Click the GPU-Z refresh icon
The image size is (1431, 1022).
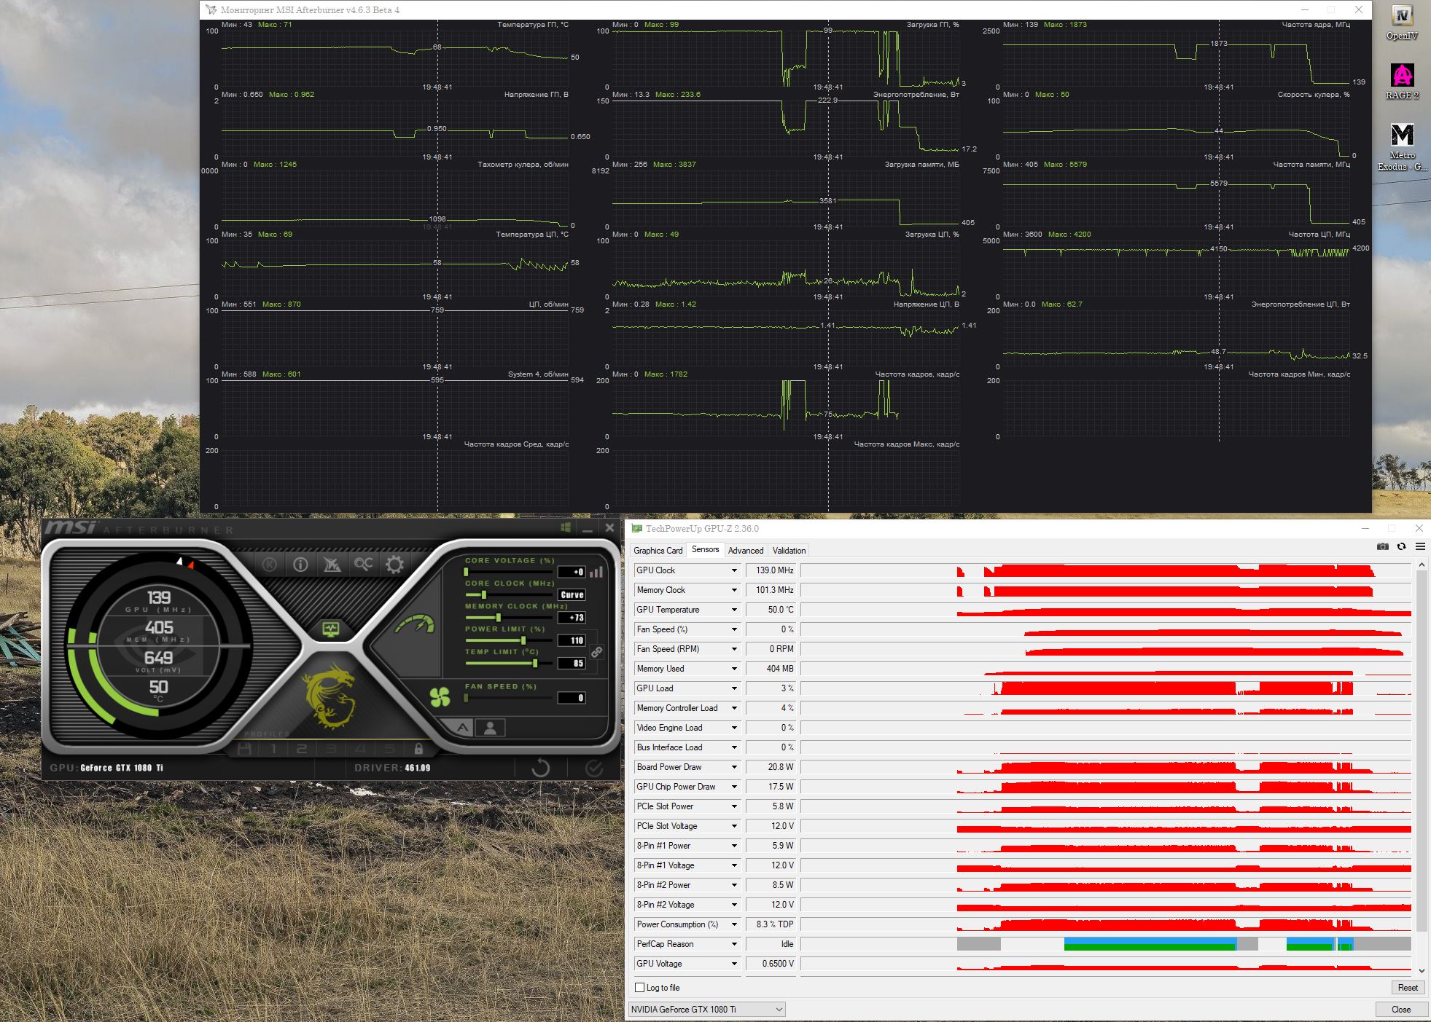click(x=1401, y=547)
